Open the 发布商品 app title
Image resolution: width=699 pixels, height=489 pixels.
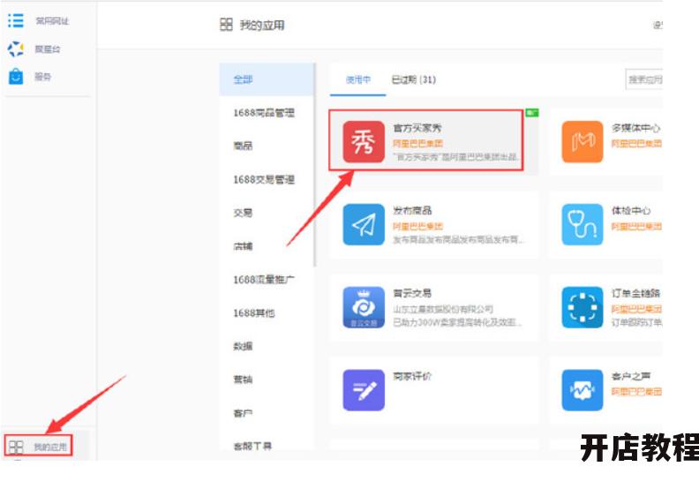pos(412,210)
